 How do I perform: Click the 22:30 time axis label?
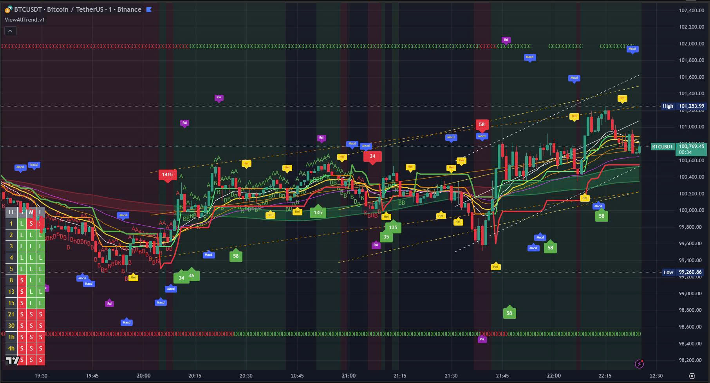coord(656,376)
